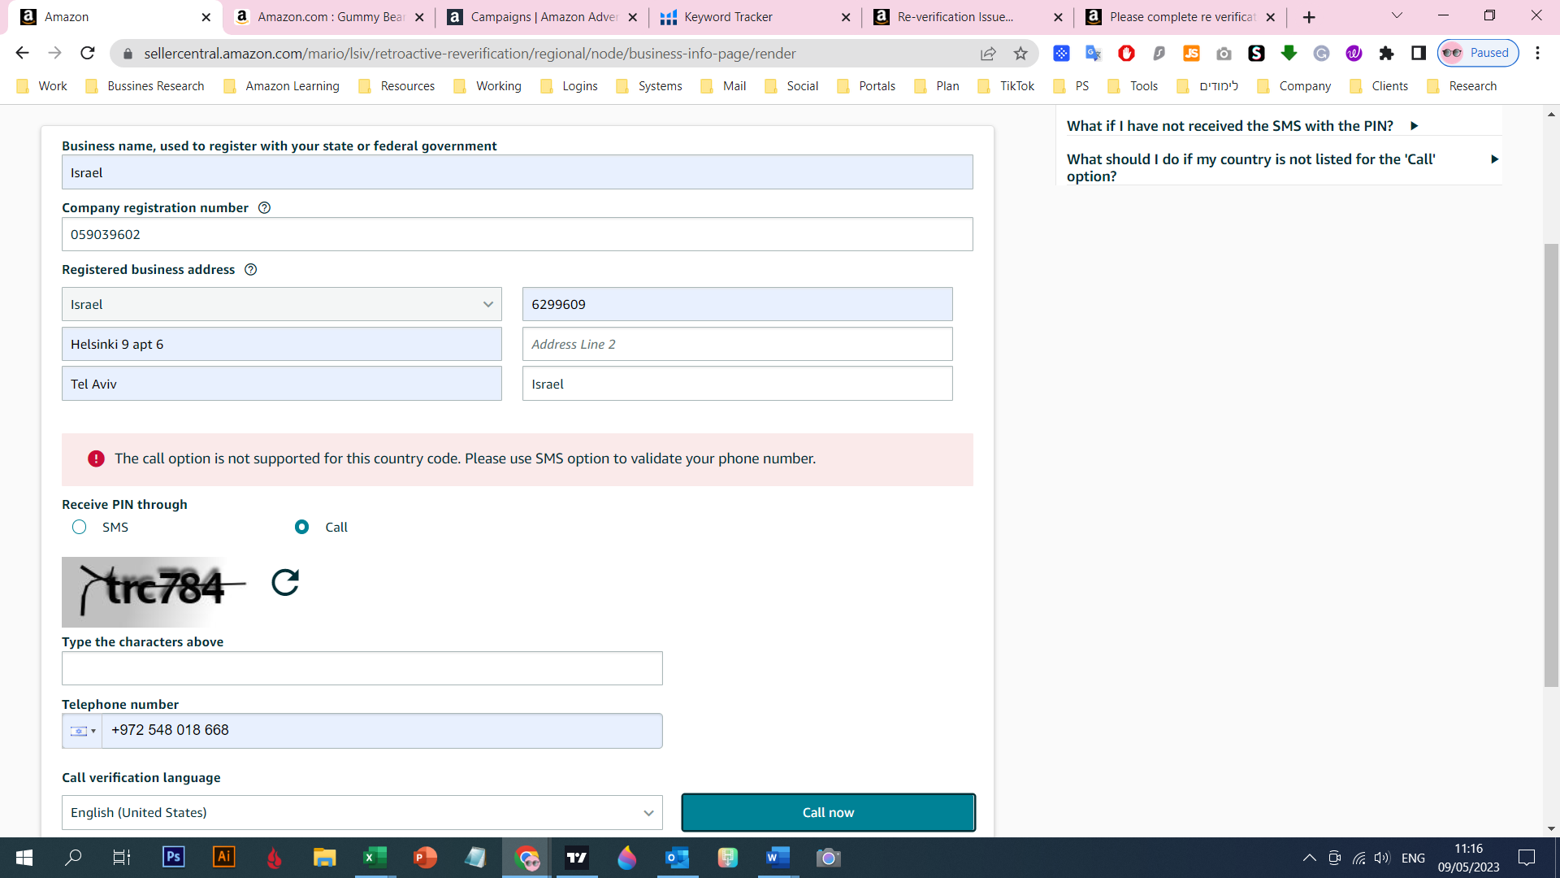1560x878 pixels.
Task: Open the Systems bookmark folder
Action: coord(649,86)
